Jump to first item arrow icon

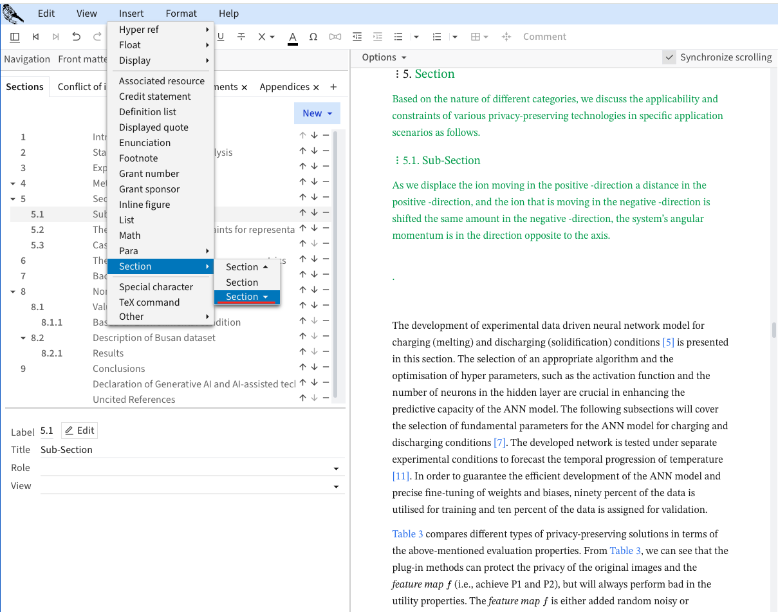(36, 37)
